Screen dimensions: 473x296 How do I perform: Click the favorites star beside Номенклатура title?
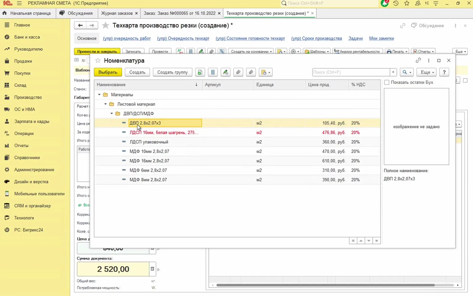pyautogui.click(x=98, y=61)
